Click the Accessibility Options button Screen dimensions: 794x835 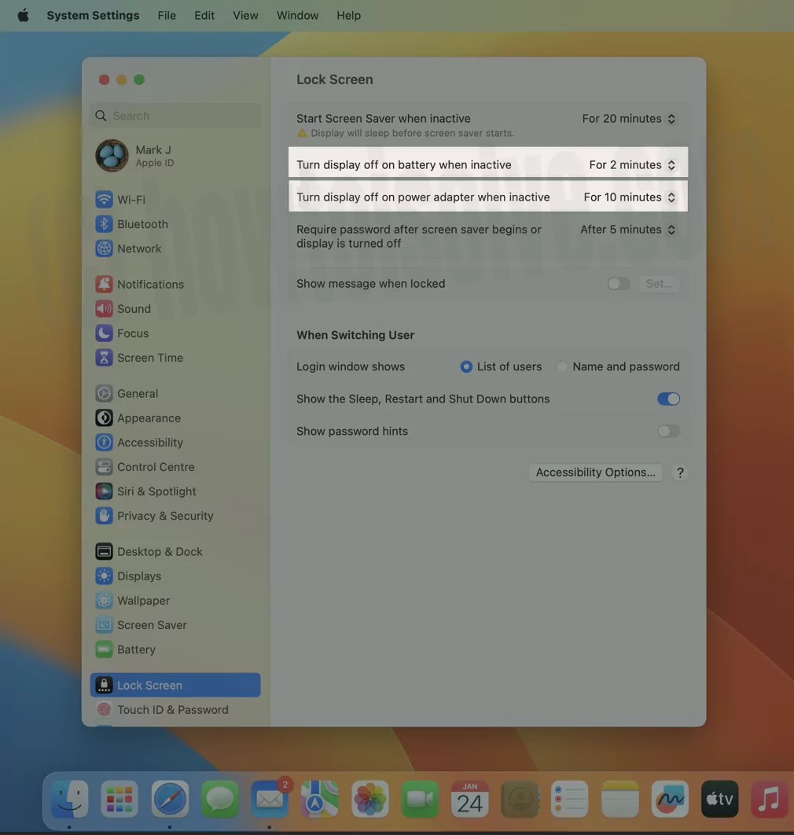click(x=595, y=472)
